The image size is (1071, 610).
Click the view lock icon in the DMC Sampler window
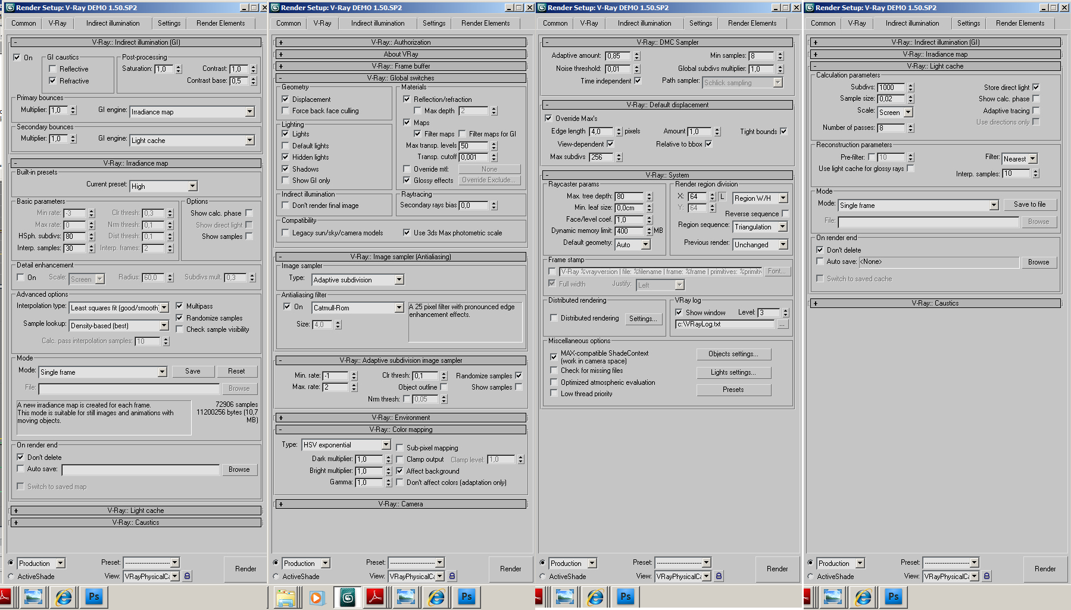pos(719,576)
